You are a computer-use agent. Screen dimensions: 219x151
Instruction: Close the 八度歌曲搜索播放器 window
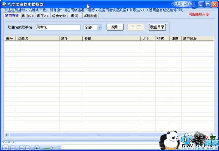[x=214, y=4]
